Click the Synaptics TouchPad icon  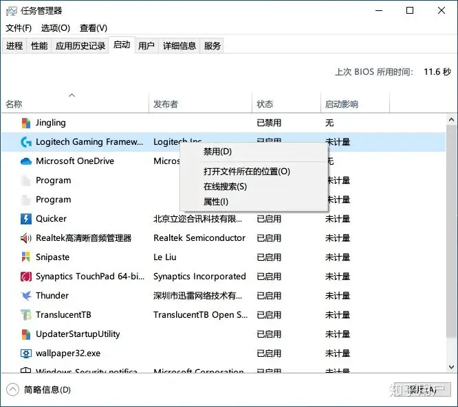click(x=26, y=276)
